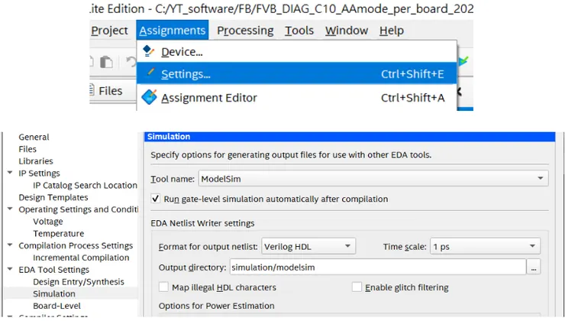
Task: Toggle Run gate-level simulation automatically checkbox
Action: point(156,199)
